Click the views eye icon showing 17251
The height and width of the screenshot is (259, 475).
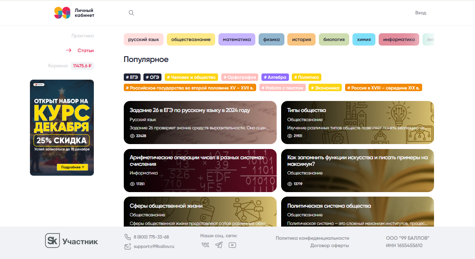132,184
